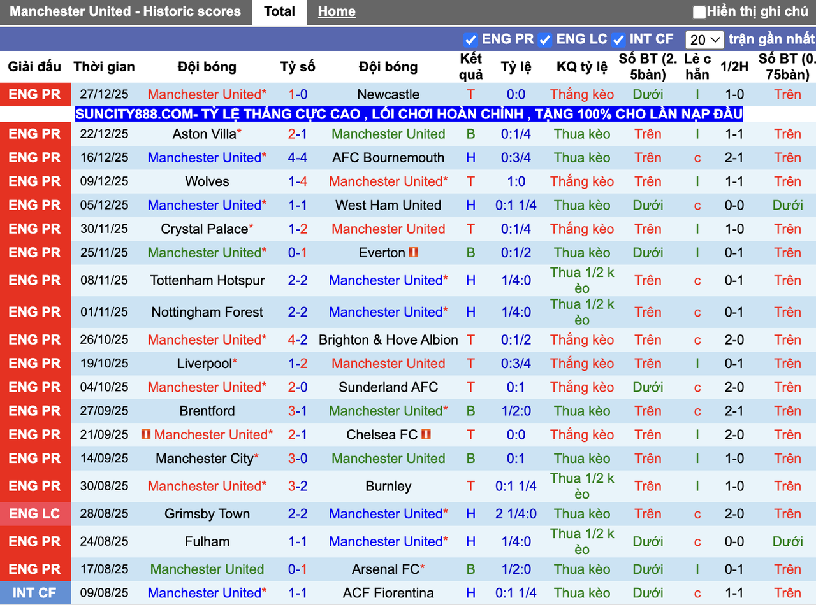Switch to the Home tab
This screenshot has height=605, width=816.
[x=336, y=11]
